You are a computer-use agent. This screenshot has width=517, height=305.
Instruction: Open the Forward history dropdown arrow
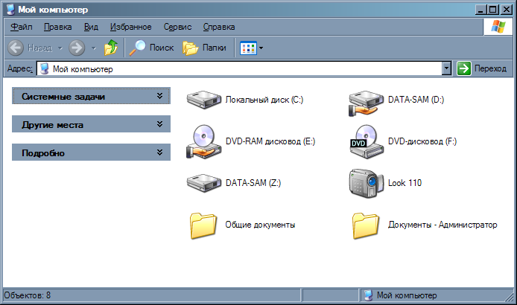[94, 48]
